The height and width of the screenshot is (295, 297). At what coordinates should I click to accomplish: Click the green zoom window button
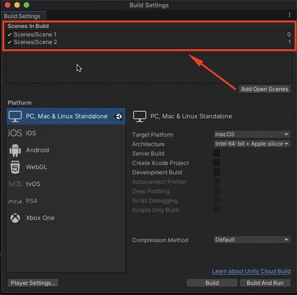(x=26, y=5)
